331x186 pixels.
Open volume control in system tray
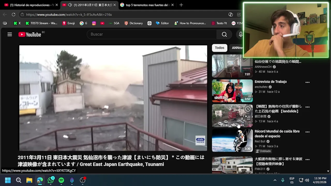click(x=307, y=180)
